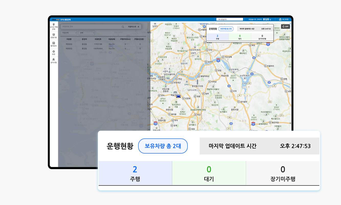
Task: Go to 통계관리 in the sidebar
Action: [x=53, y=44]
